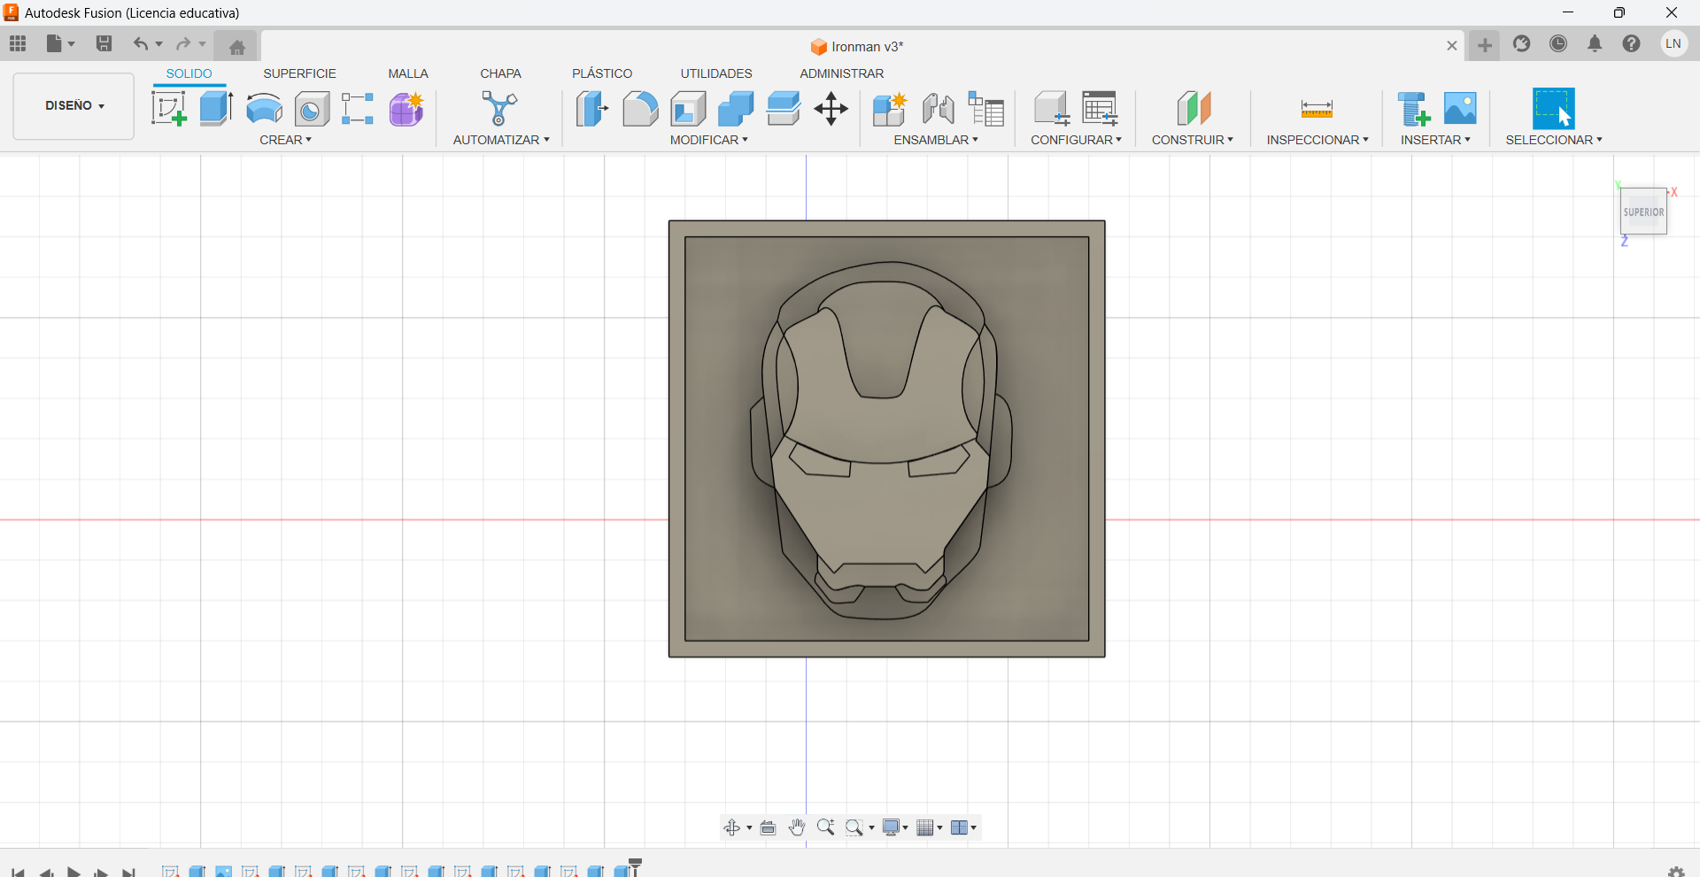Screen dimensions: 1700x877
Task: Open the Orbit type dropdown arrow
Action: (749, 828)
